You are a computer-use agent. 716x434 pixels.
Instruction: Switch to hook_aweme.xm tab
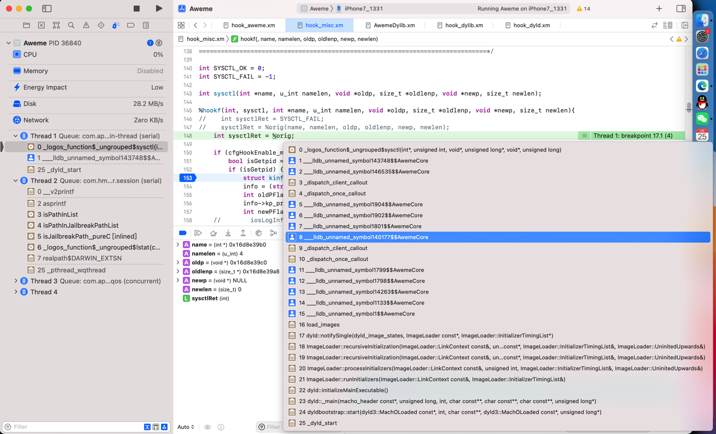[249, 25]
